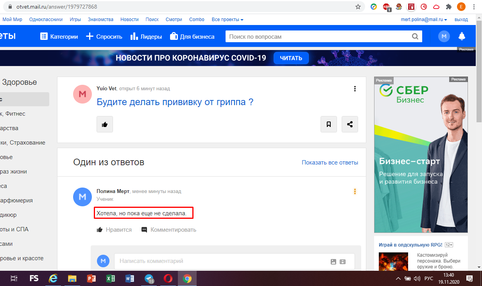Open Telegram from the taskbar
Screen dimensions: 482x286
[x=149, y=279]
